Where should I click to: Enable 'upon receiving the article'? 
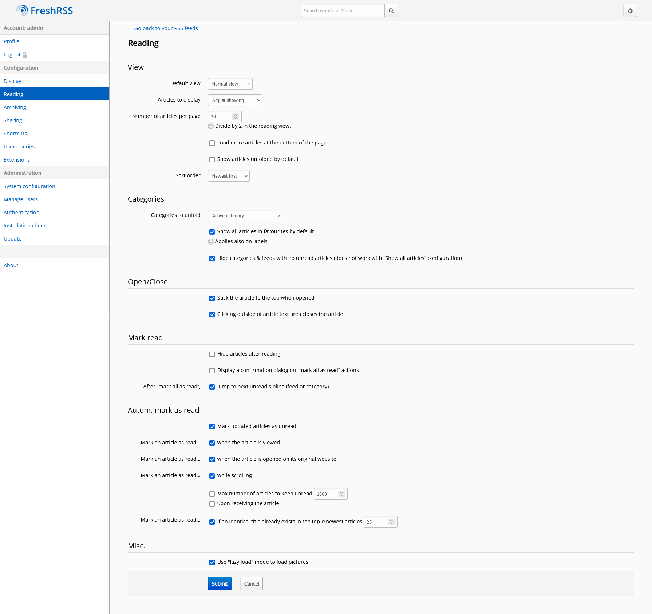[212, 504]
